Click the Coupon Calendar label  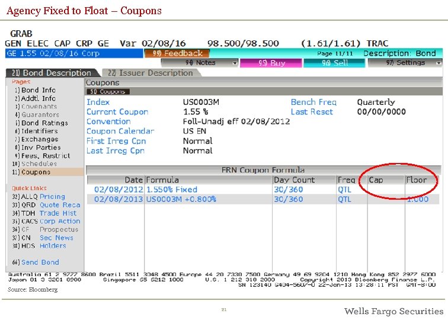pos(120,132)
